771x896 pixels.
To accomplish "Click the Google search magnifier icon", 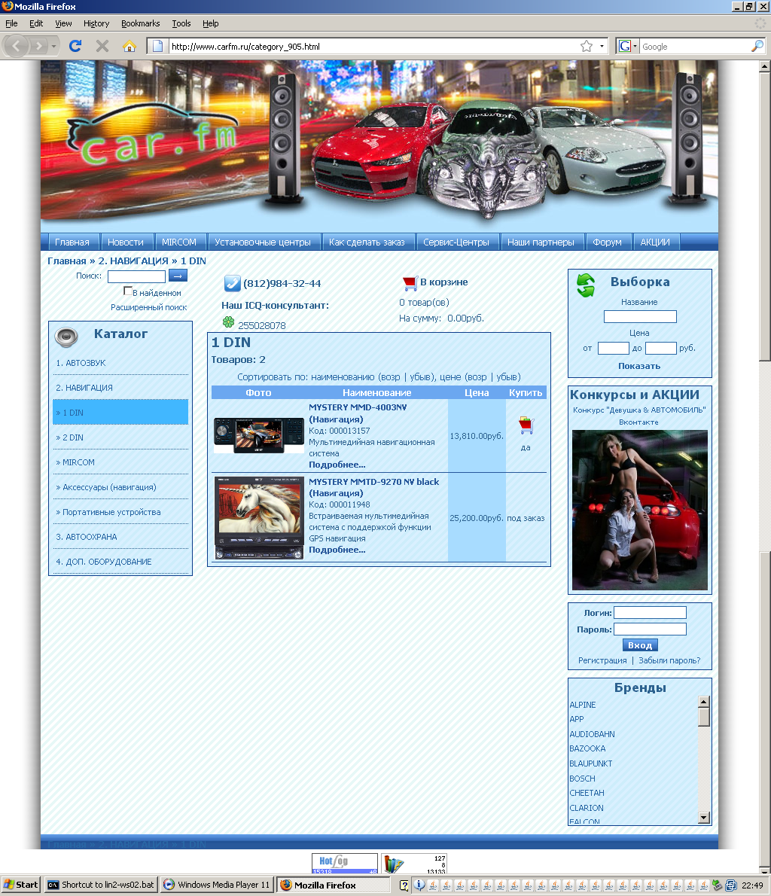I will point(757,46).
